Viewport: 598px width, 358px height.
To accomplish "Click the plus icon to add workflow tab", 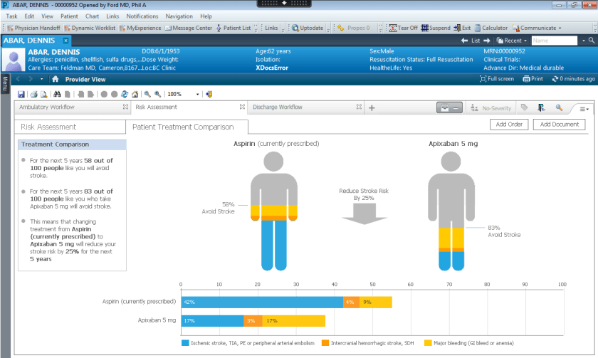I will tap(372, 107).
